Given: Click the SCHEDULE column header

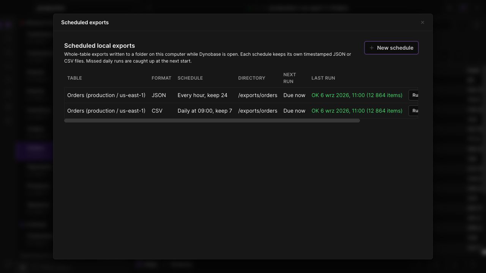Looking at the screenshot, I should pos(190,78).
